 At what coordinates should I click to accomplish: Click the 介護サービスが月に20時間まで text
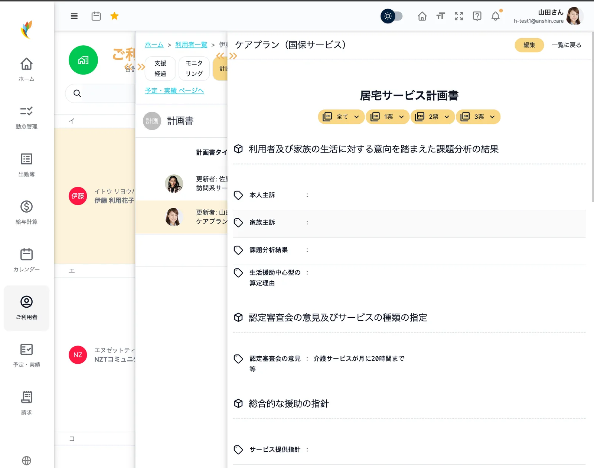click(359, 359)
